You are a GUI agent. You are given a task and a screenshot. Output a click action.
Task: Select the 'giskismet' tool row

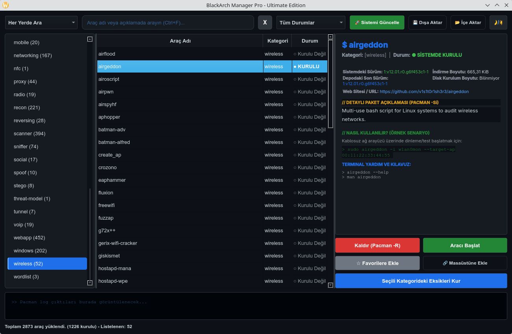[212, 256]
